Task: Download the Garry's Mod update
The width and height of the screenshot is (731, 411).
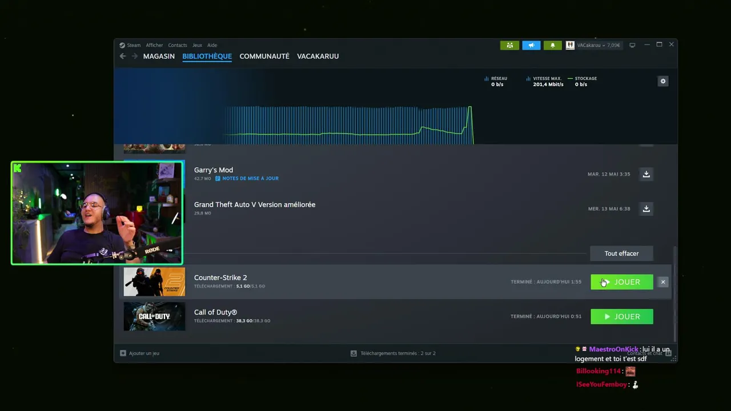Action: [x=646, y=174]
